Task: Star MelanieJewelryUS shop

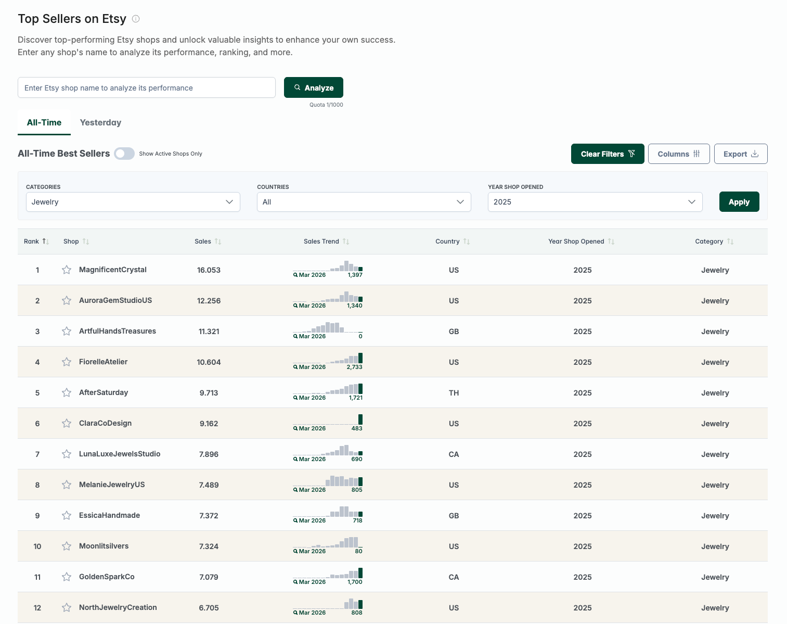Action: click(67, 485)
